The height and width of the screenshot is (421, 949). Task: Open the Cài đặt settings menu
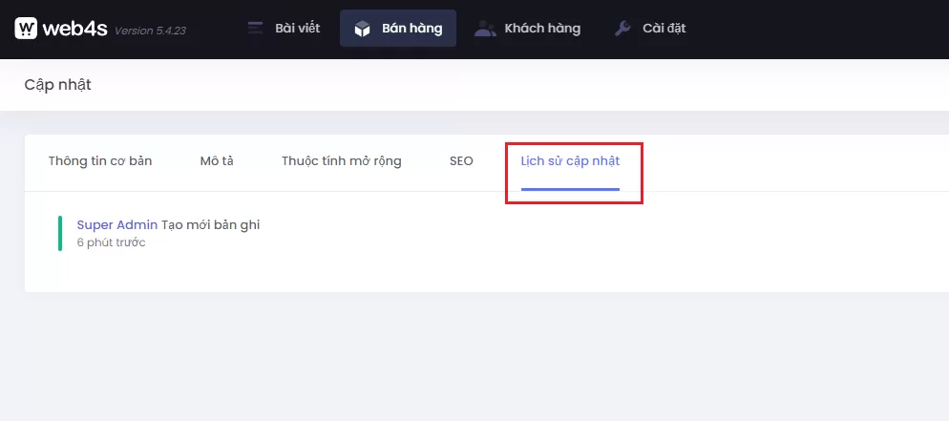pos(664,29)
